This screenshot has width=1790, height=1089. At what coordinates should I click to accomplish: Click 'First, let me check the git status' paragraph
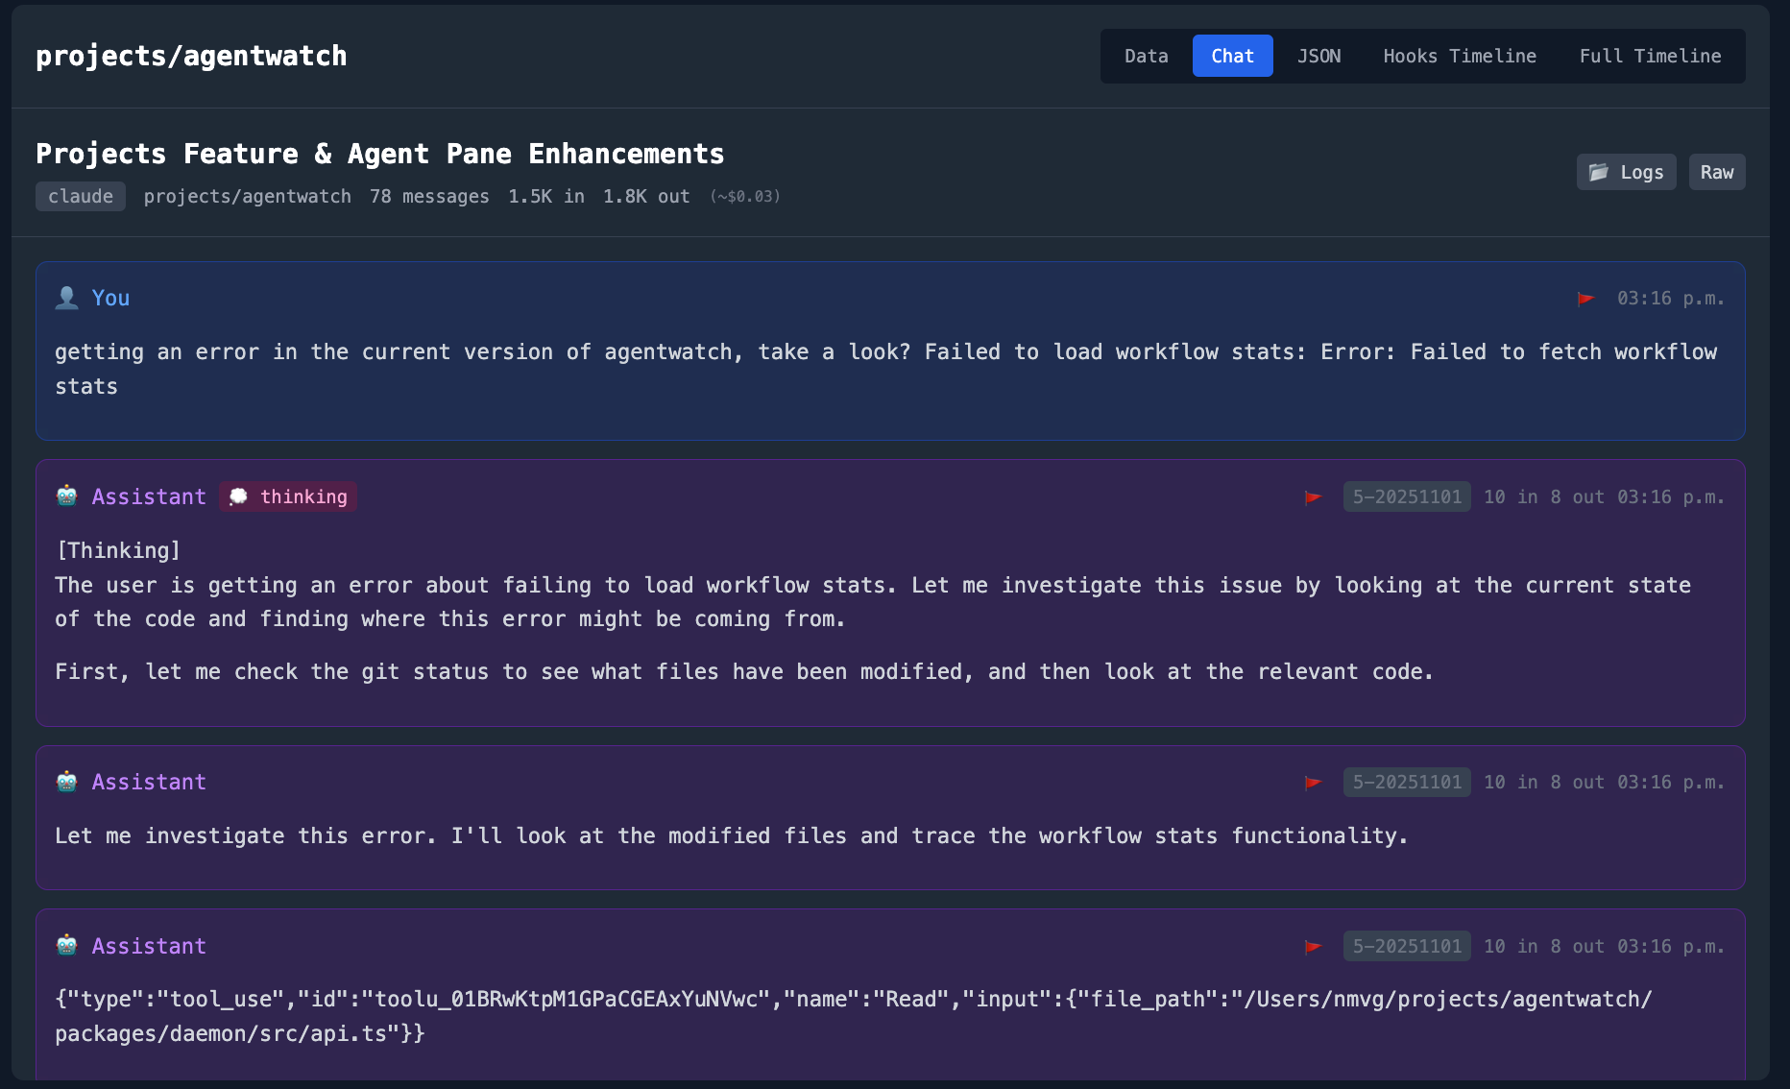click(744, 671)
